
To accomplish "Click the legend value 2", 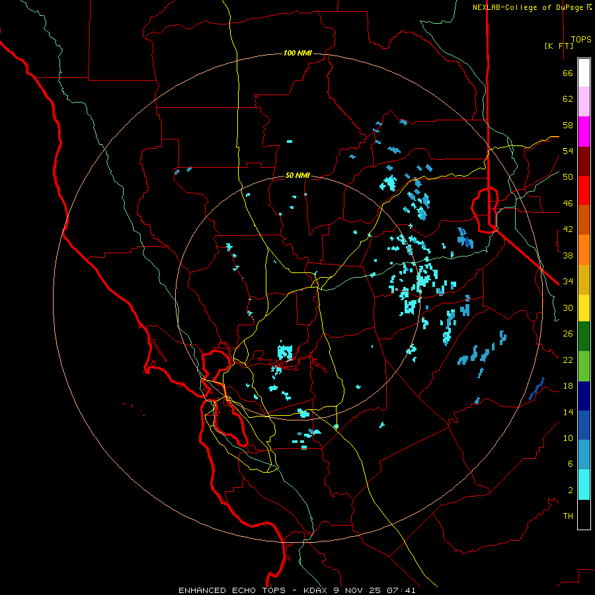I will (x=571, y=491).
